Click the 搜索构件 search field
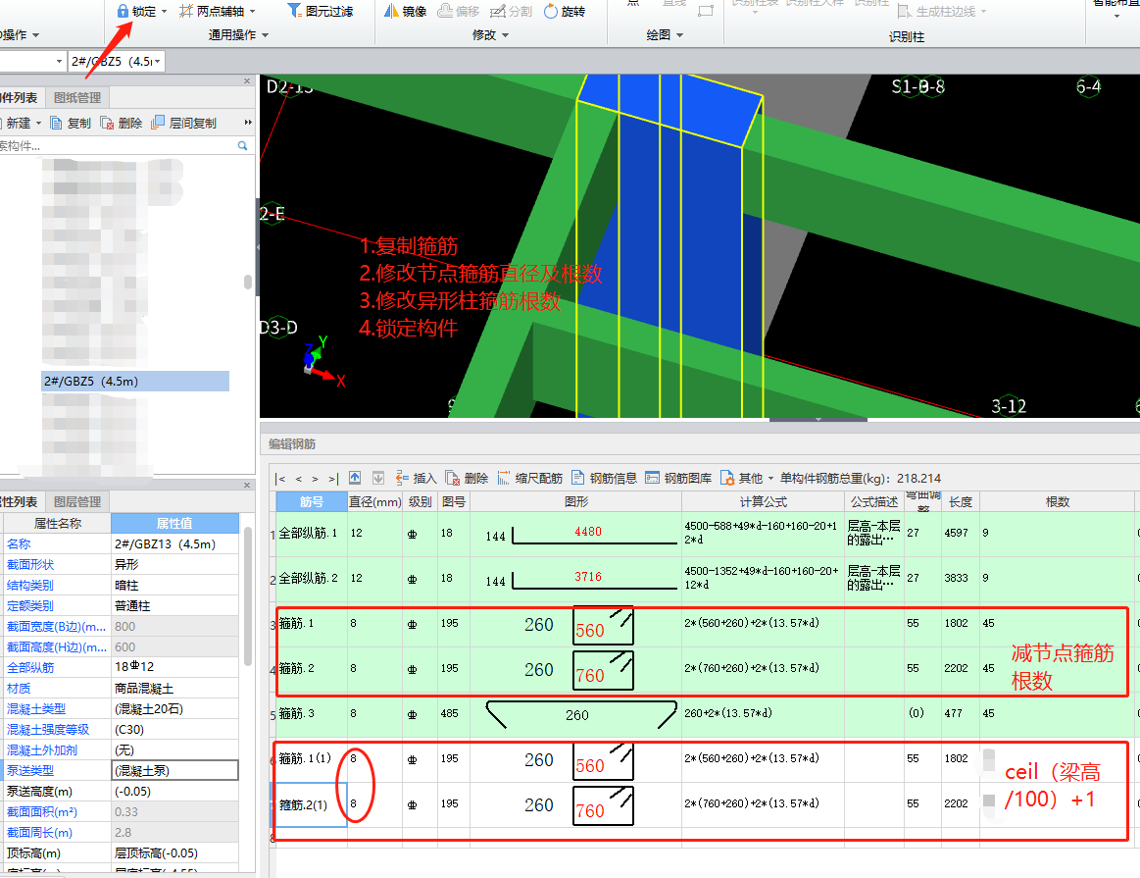The image size is (1140, 878). [117, 145]
